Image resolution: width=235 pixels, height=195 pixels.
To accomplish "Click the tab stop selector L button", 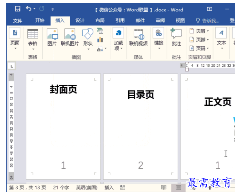I will [x=12, y=66].
